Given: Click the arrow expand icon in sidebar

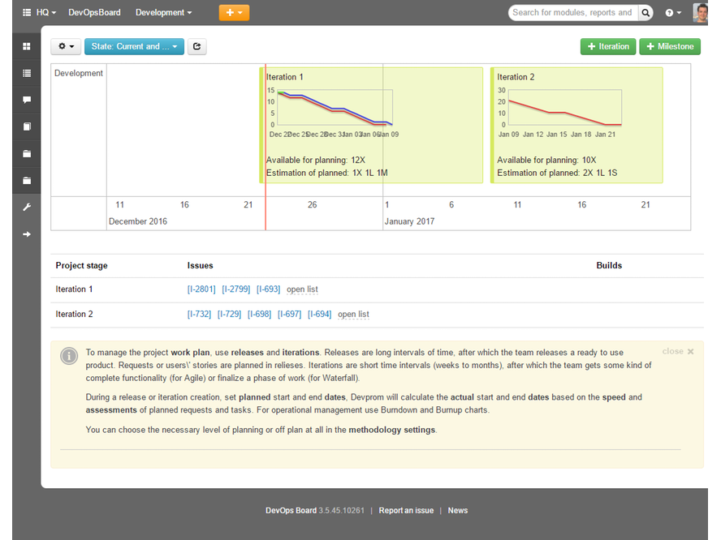Looking at the screenshot, I should pyautogui.click(x=27, y=234).
